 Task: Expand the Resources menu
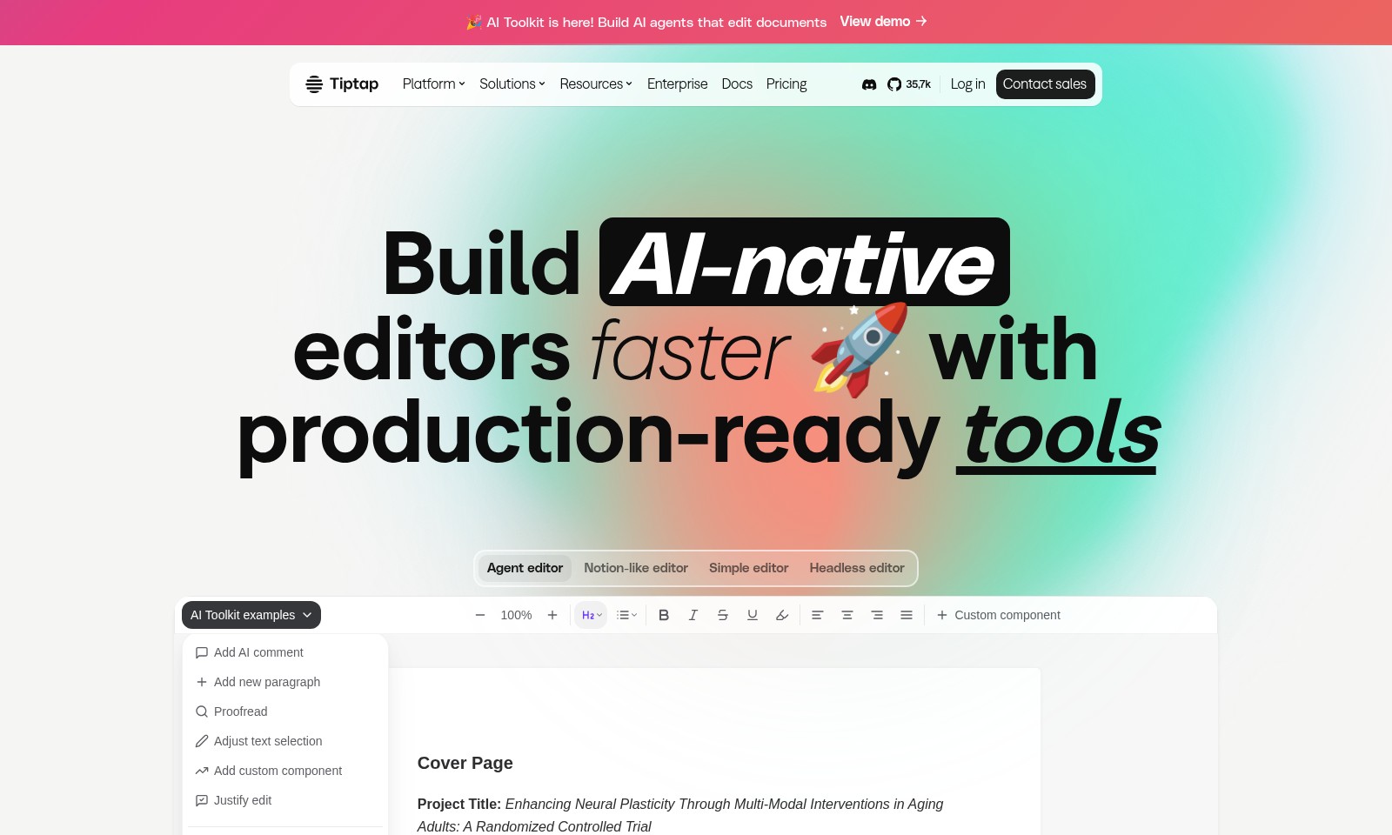pos(596,84)
